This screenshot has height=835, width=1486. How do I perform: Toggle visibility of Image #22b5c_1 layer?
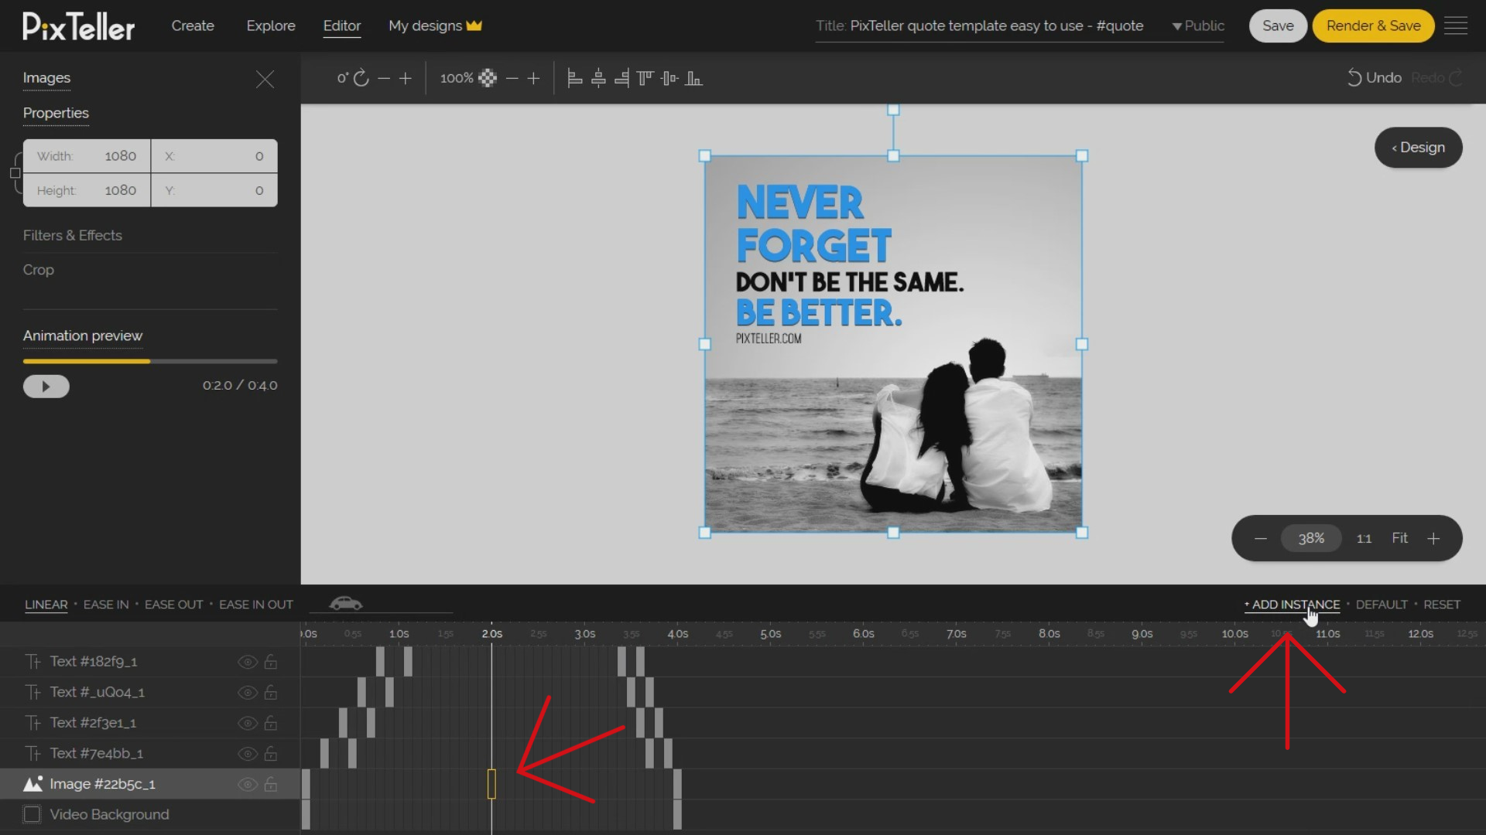(248, 783)
